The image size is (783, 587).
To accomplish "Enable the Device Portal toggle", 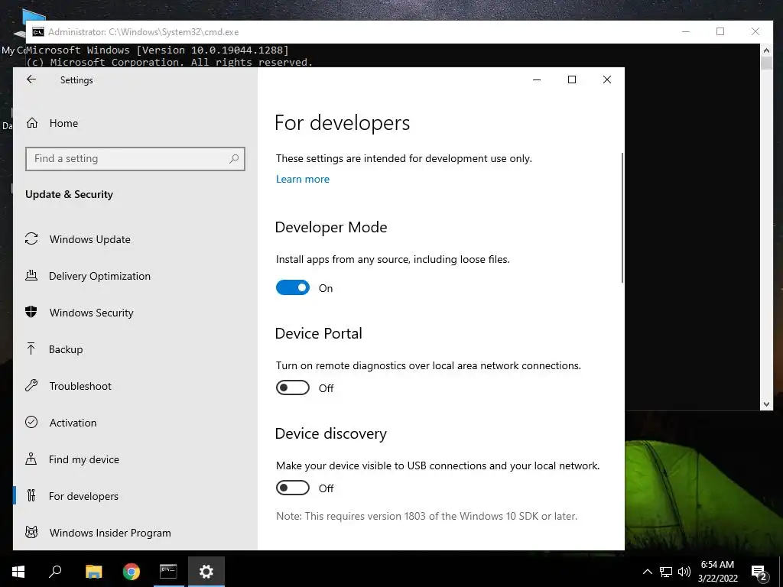I will (x=293, y=388).
